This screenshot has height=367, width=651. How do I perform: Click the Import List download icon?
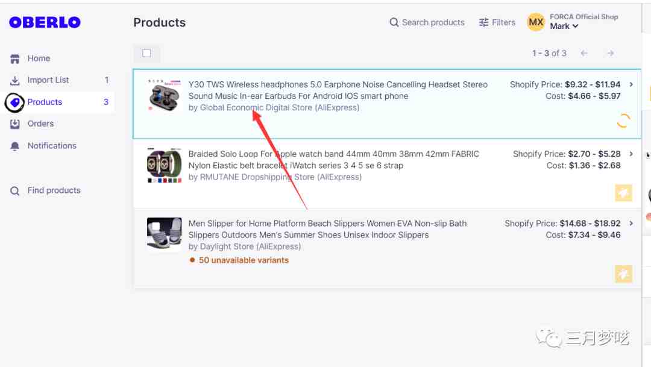(15, 80)
